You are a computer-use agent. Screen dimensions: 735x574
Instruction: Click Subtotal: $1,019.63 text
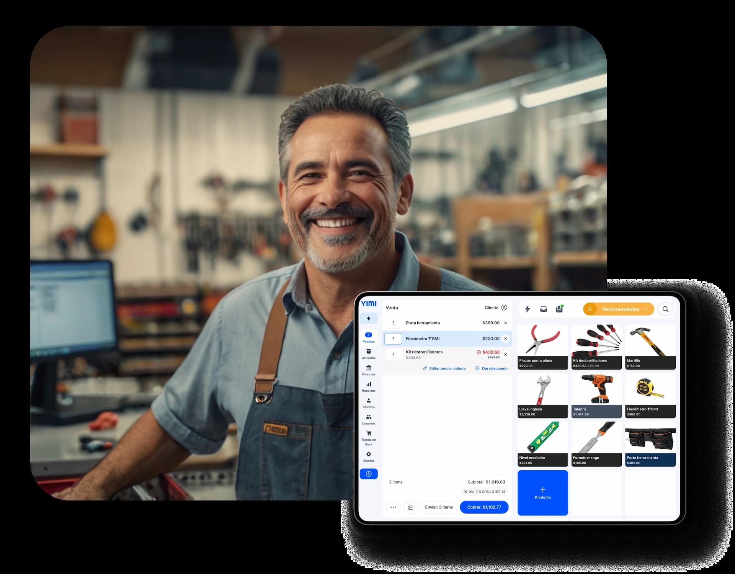coord(486,482)
